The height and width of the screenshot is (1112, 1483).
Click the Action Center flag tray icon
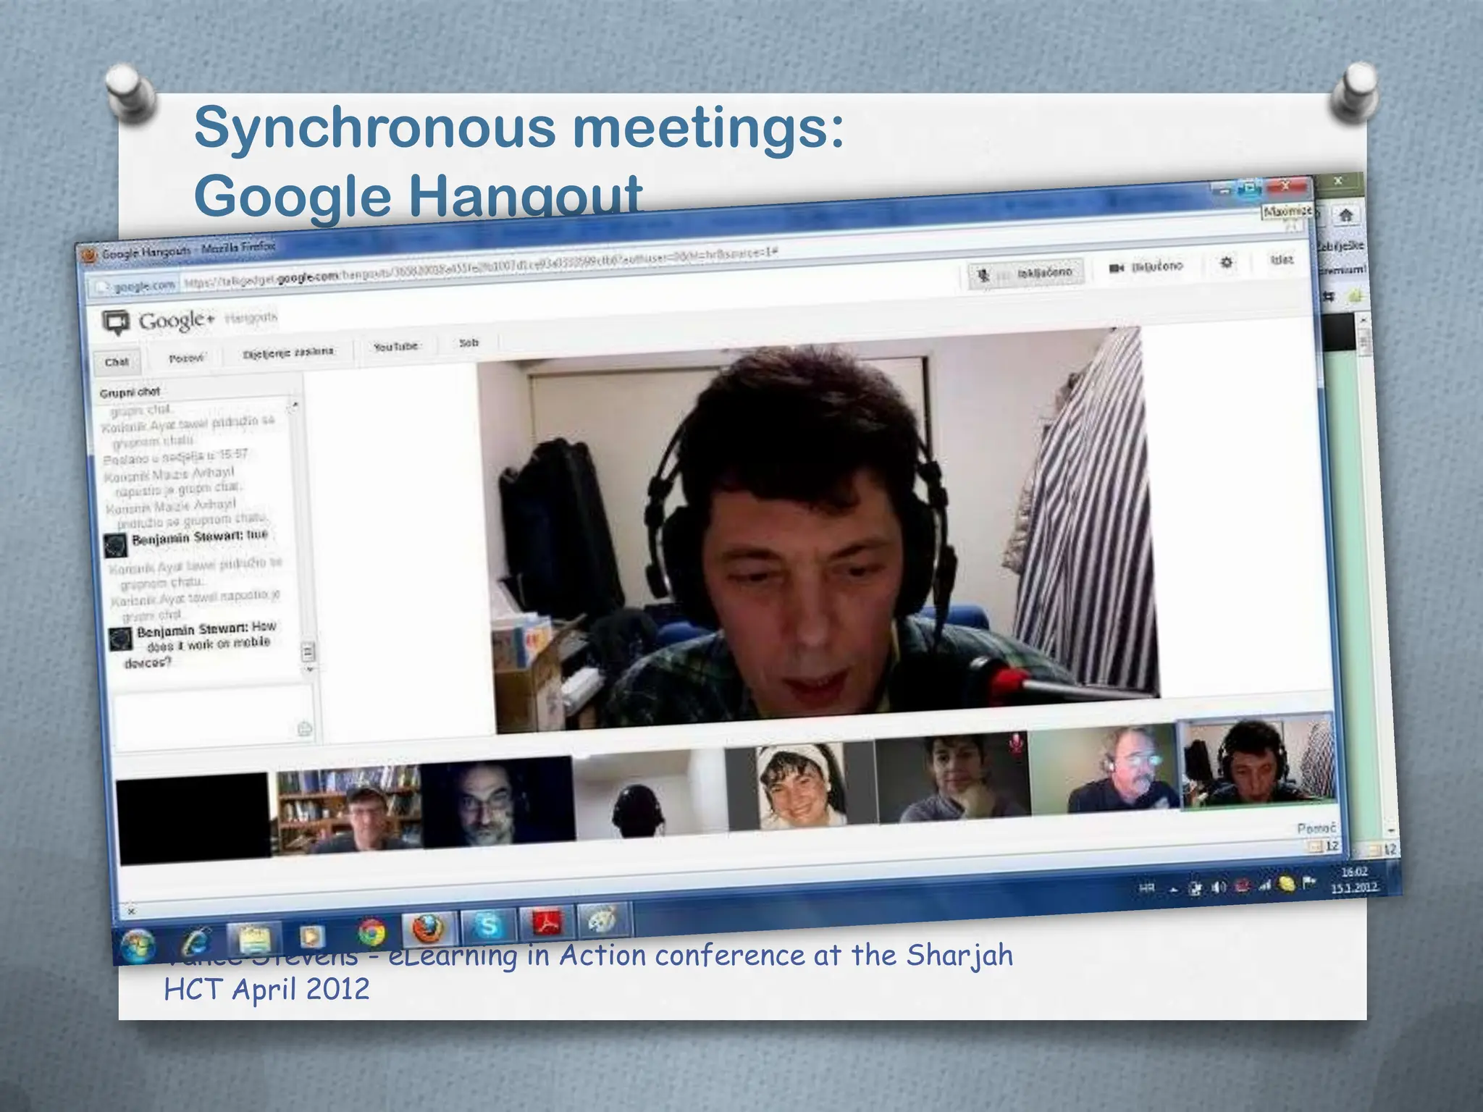click(1308, 882)
